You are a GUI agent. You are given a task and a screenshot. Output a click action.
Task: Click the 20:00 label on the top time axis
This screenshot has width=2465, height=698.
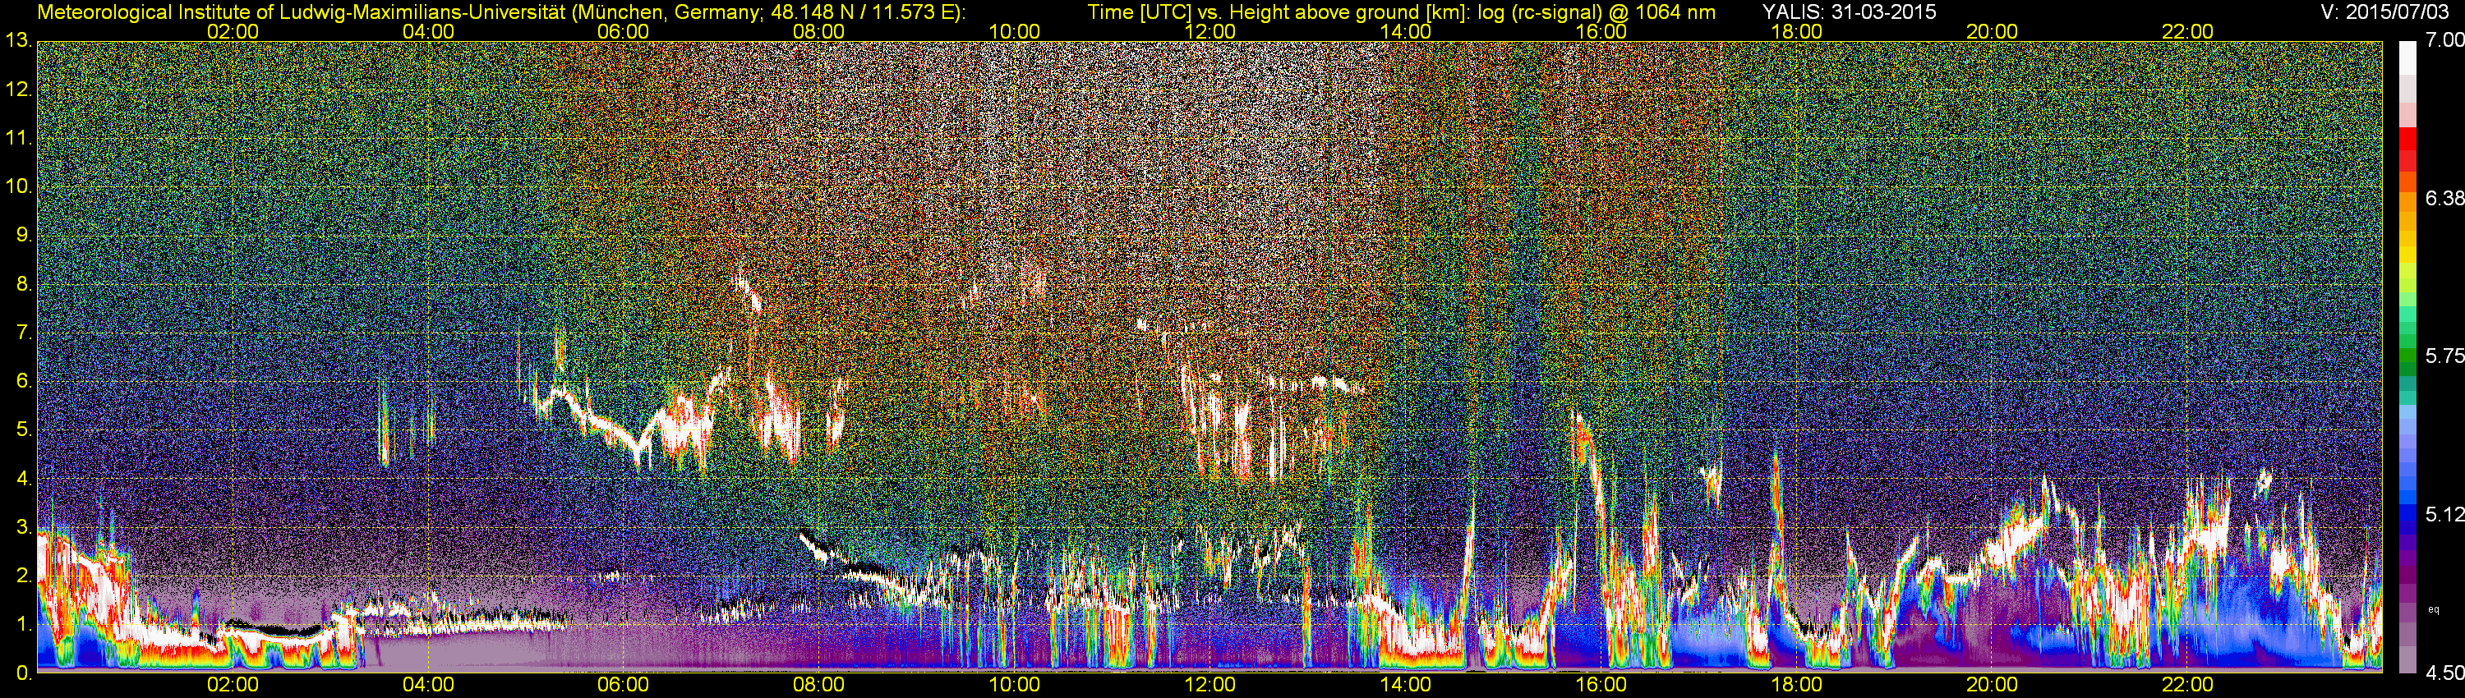[x=1993, y=31]
